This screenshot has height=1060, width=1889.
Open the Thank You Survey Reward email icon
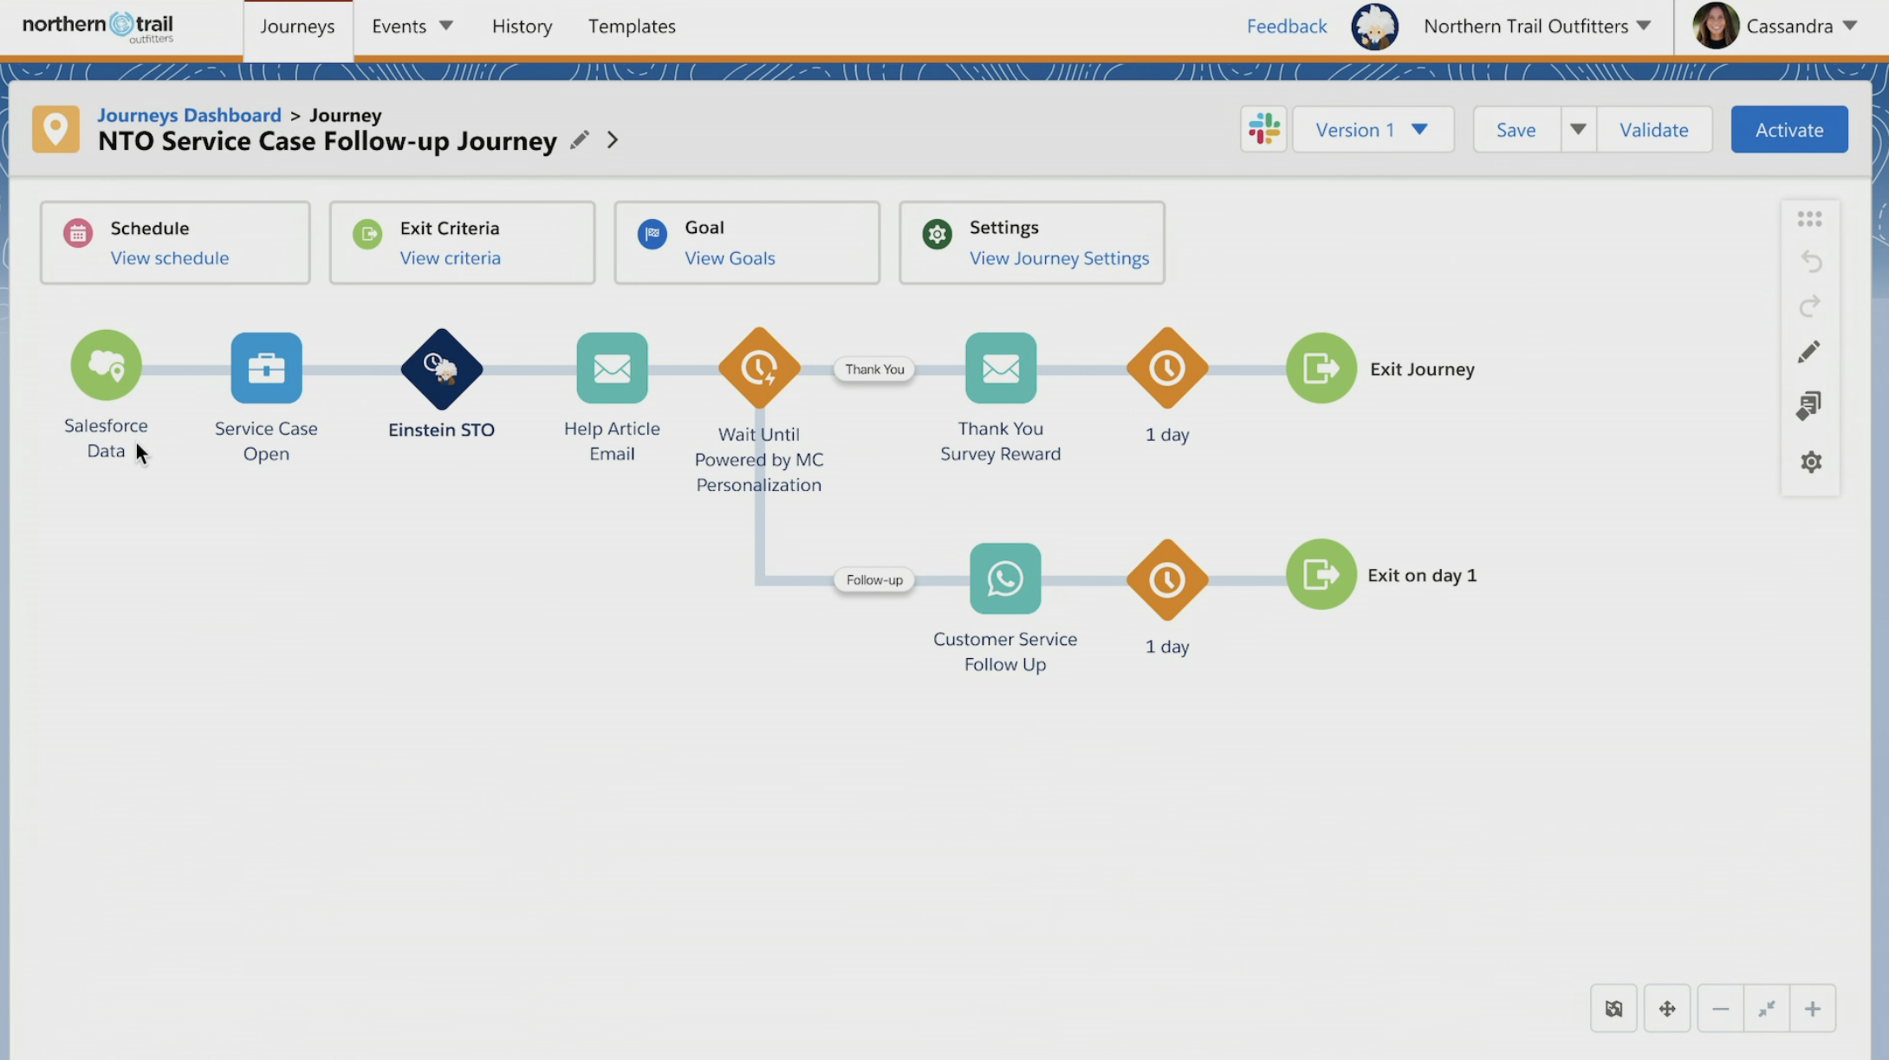tap(1000, 368)
